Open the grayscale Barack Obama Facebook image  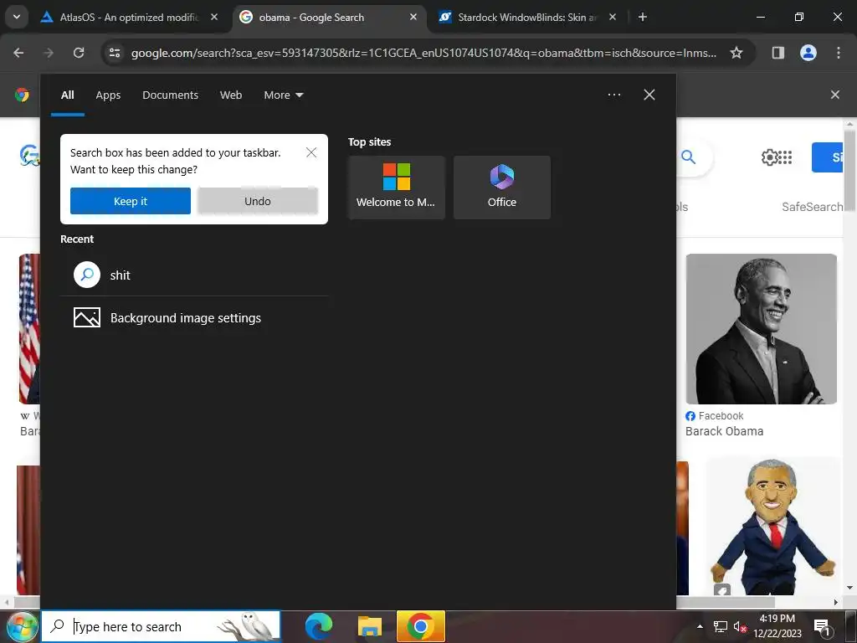(x=762, y=328)
